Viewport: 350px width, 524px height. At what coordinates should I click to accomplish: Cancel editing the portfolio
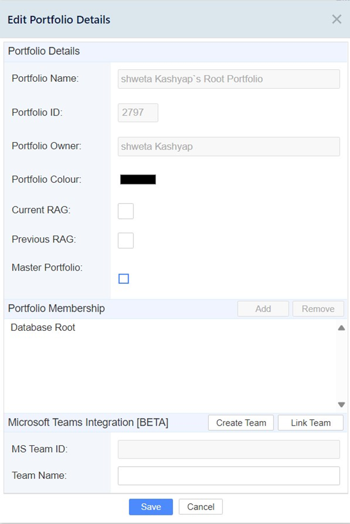tap(200, 507)
